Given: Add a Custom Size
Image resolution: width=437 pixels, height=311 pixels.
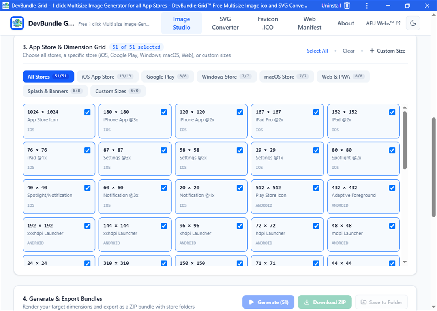Looking at the screenshot, I should click(387, 51).
